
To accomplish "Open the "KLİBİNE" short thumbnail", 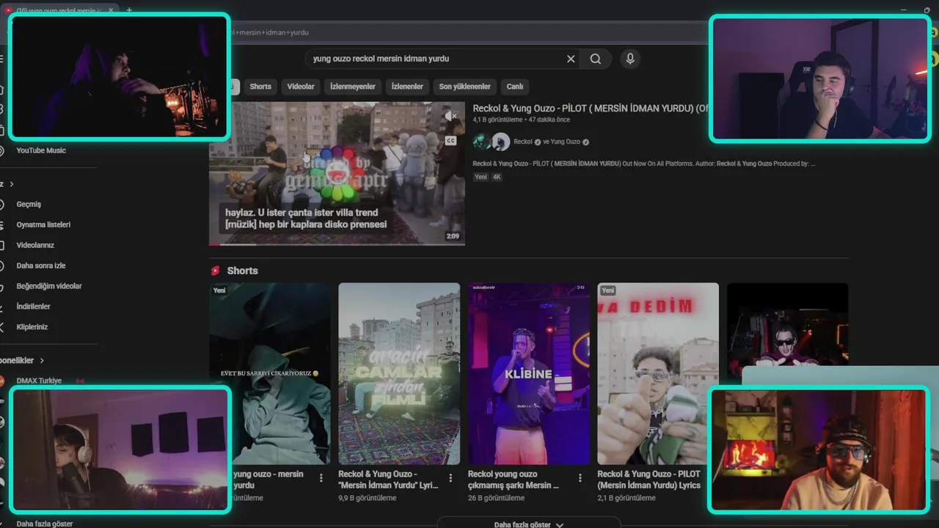I will 529,373.
